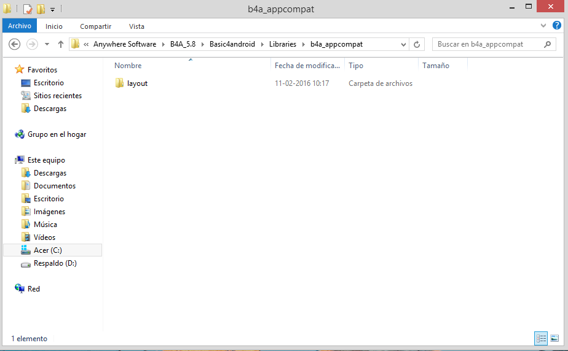Screen dimensions: 568x351
Task: Select Grupo en el hogar
Action: 57,134
